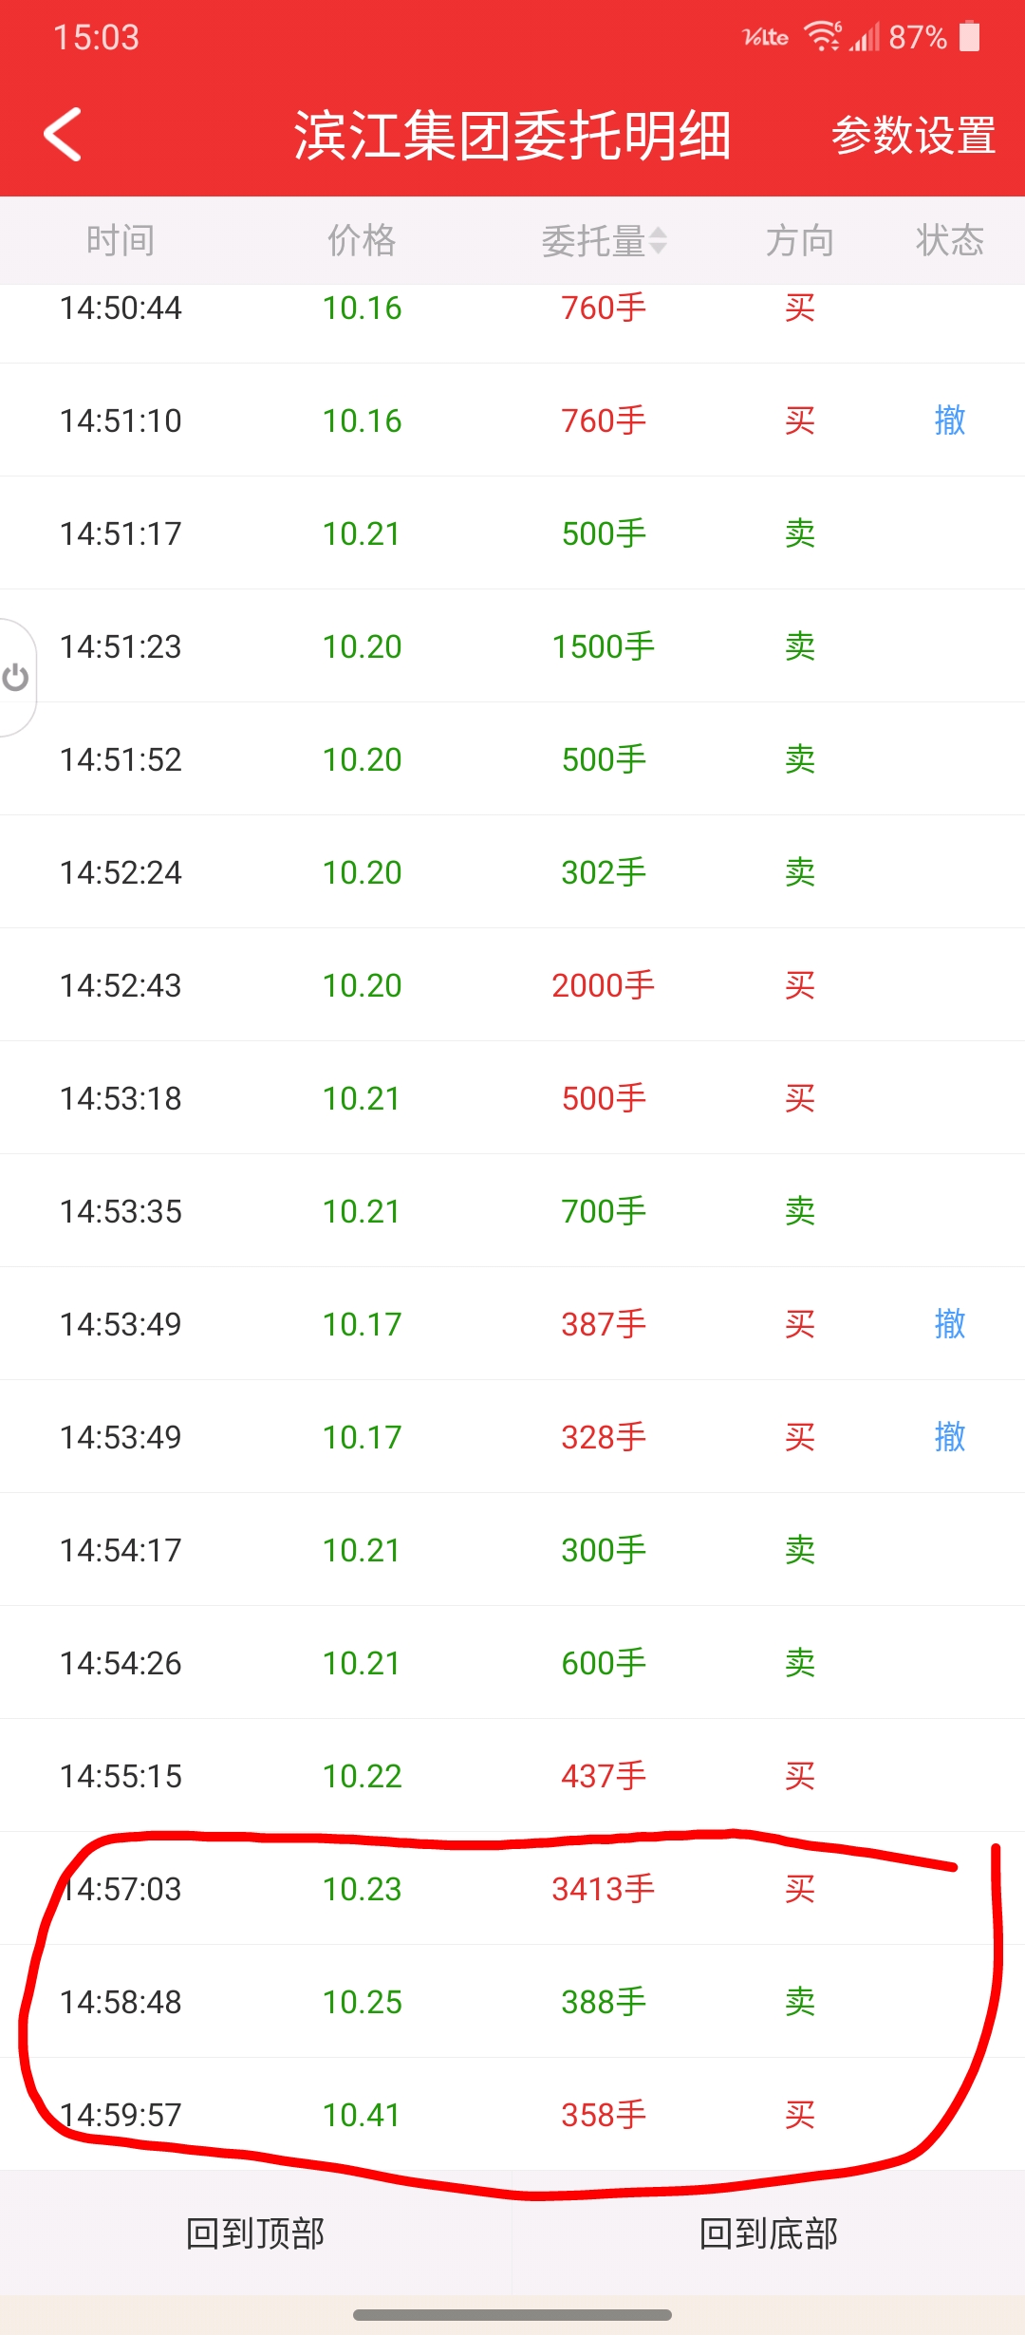Tap the floating power icon at left edge
This screenshot has width=1025, height=2335.
pyautogui.click(x=15, y=678)
